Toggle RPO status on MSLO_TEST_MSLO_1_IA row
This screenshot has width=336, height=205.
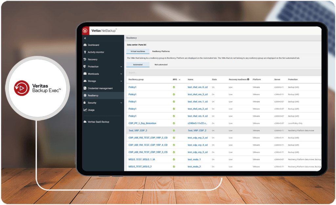coord(174,159)
